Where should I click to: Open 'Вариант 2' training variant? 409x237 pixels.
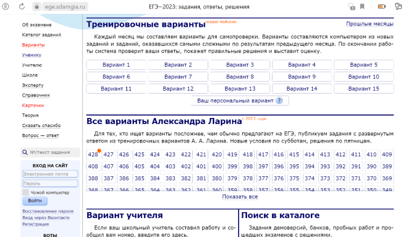[178, 65]
